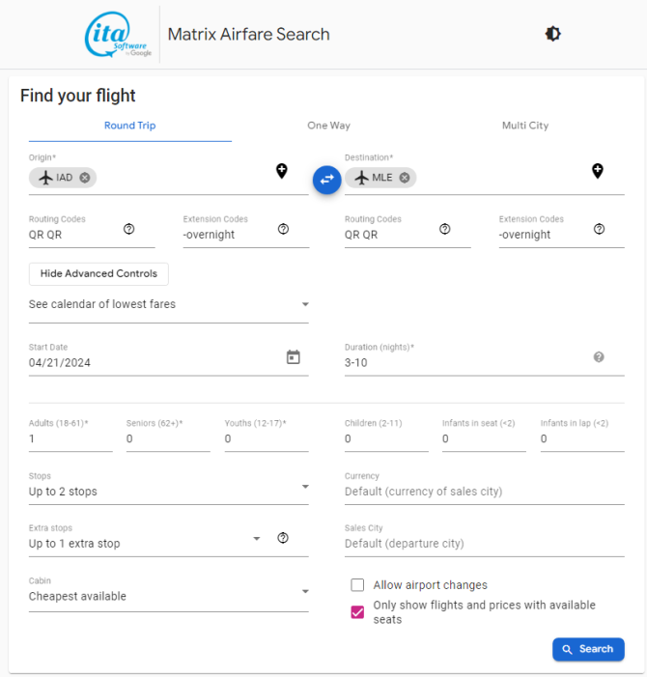
Task: Switch to the Multi City tab
Action: (x=525, y=126)
